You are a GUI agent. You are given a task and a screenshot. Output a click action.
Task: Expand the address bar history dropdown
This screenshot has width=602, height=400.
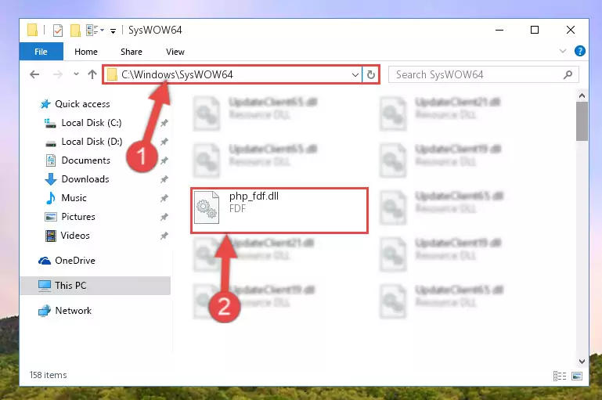coord(355,75)
